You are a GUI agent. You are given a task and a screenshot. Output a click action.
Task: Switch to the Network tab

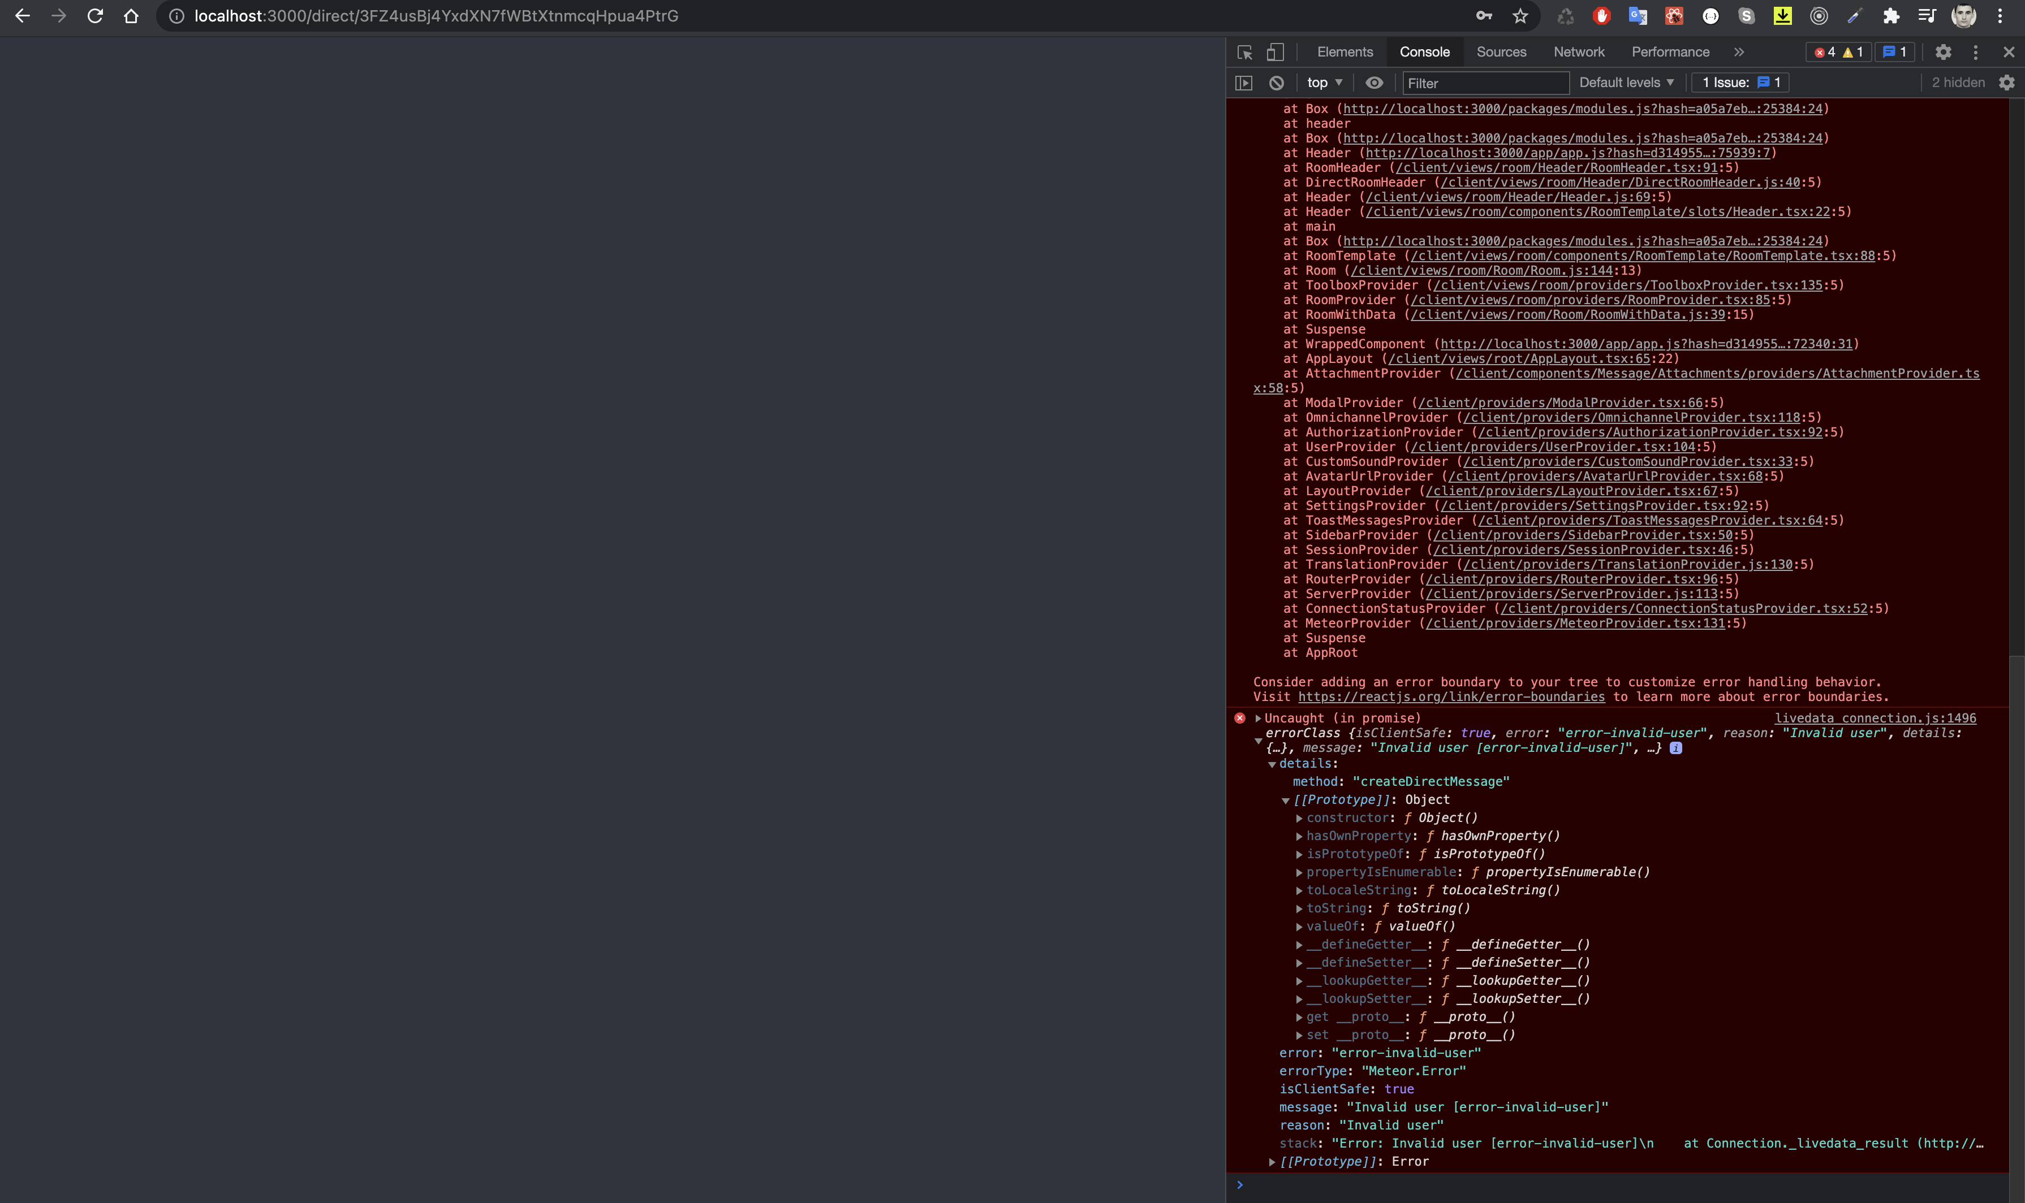[x=1579, y=52]
